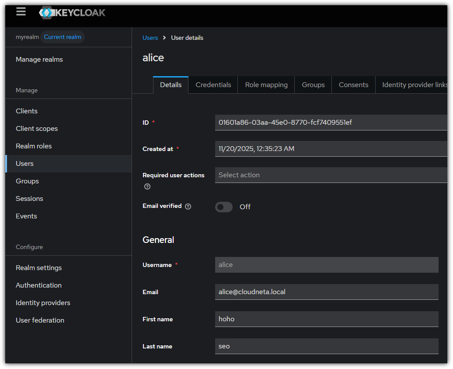
Task: Open the hamburger navigation menu
Action: (21, 11)
